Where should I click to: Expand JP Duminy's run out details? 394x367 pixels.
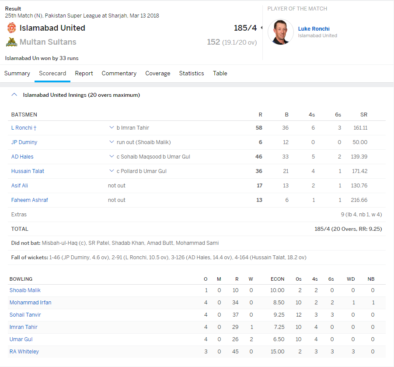click(x=112, y=142)
